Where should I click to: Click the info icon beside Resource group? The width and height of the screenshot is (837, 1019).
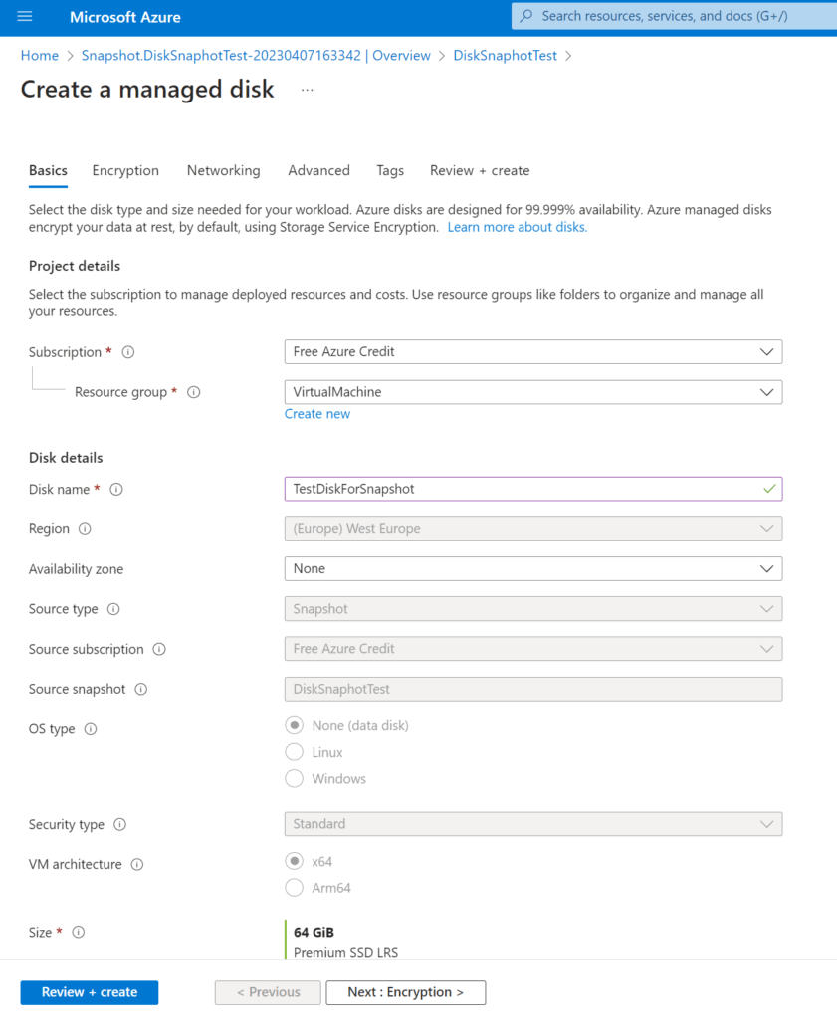point(194,392)
